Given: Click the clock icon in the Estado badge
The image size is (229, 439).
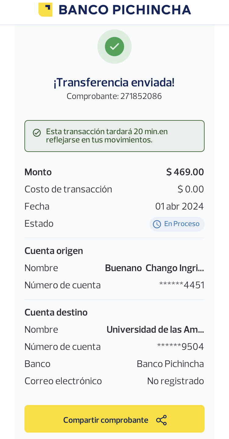Looking at the screenshot, I should (x=157, y=224).
